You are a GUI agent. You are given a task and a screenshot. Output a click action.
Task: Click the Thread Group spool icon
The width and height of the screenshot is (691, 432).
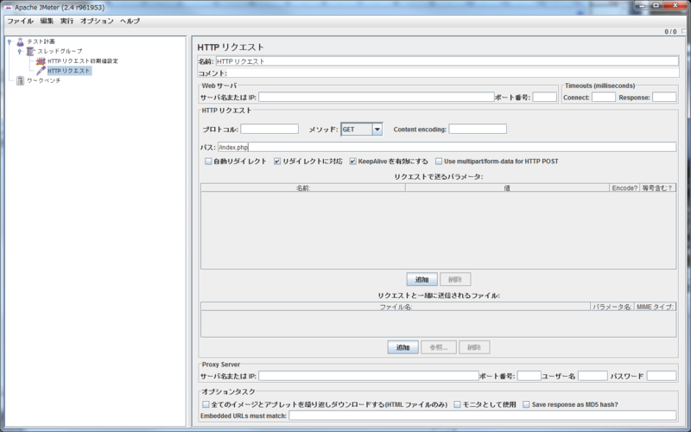[x=30, y=52]
